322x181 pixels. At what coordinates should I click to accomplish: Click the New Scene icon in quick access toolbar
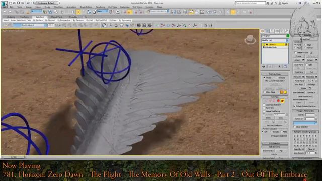tap(10, 3)
